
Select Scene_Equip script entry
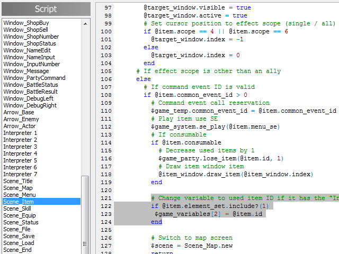coord(20,215)
